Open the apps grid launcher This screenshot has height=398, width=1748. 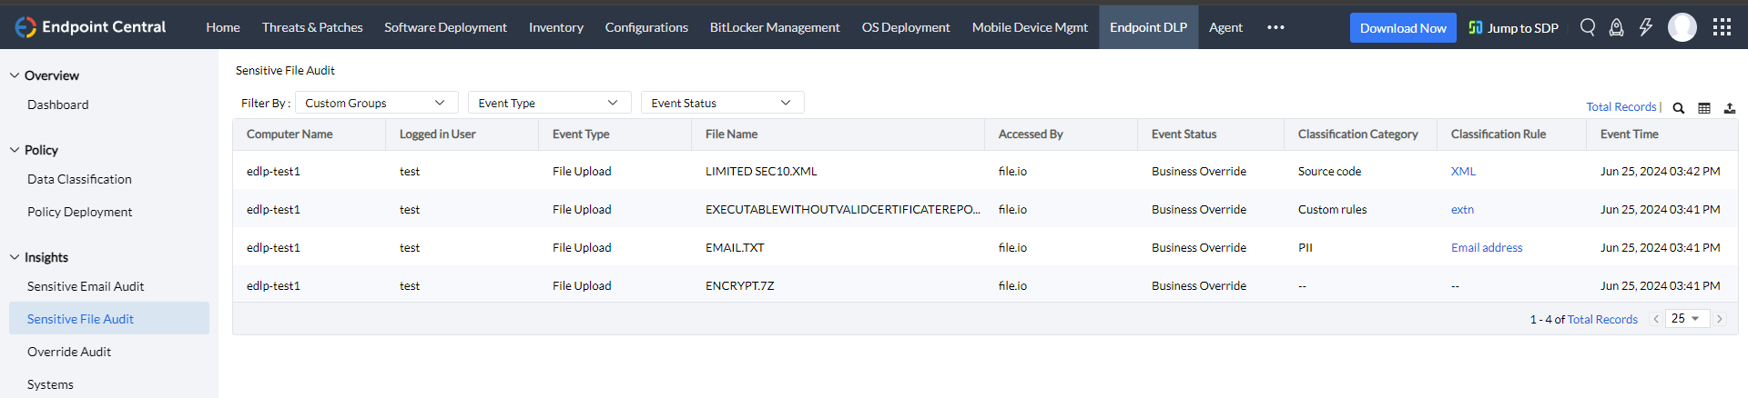(1722, 27)
